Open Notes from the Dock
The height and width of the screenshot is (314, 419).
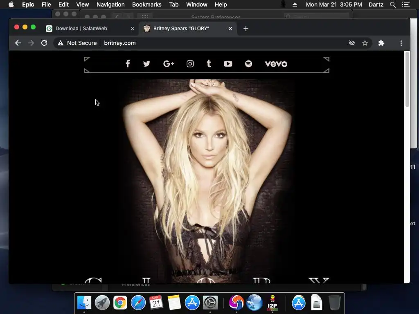tap(174, 303)
